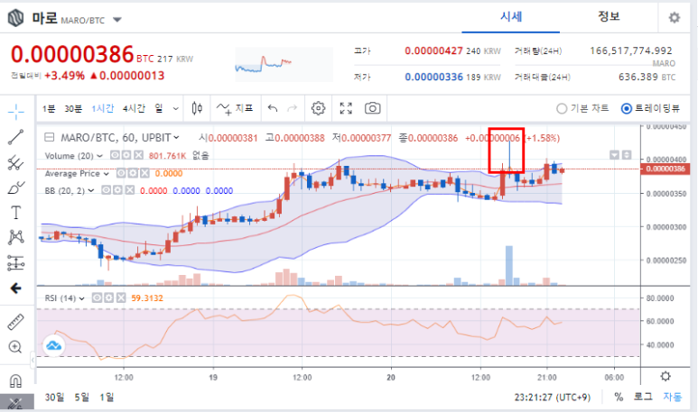Expand the RSI (14) options dropdown
The width and height of the screenshot is (698, 412).
click(82, 298)
